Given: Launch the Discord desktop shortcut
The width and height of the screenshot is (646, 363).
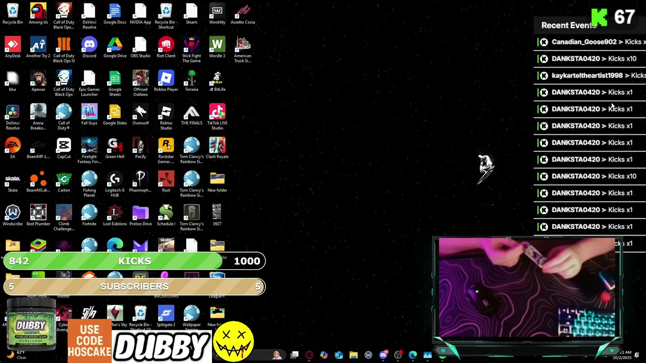Looking at the screenshot, I should 89,48.
